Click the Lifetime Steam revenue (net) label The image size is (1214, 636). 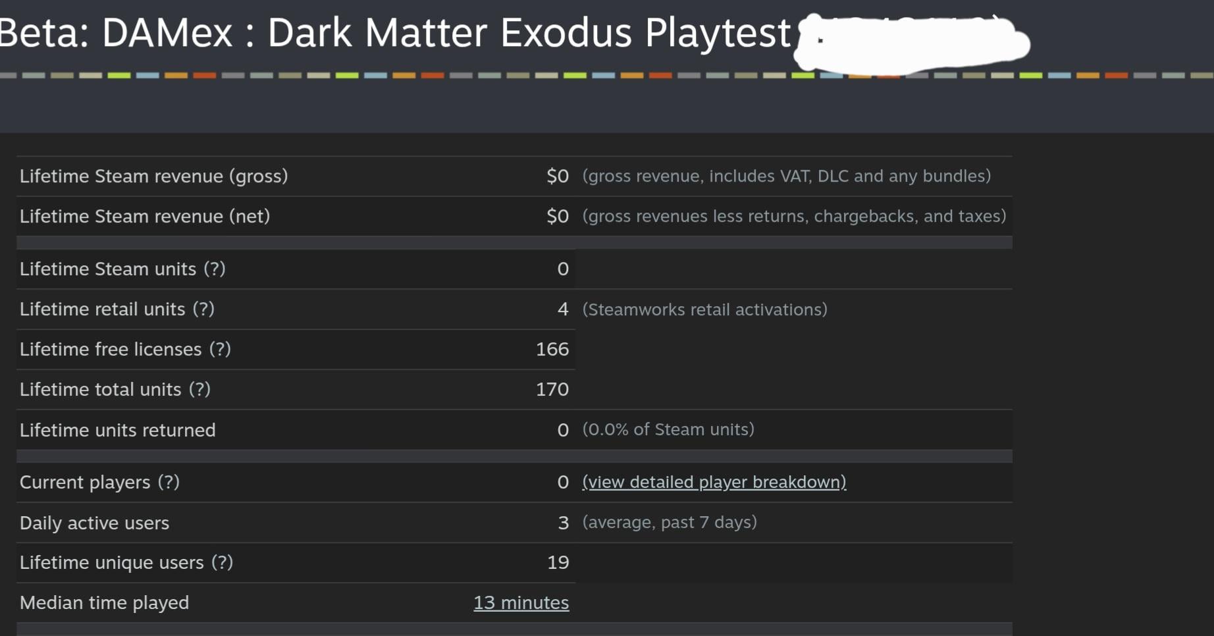145,216
